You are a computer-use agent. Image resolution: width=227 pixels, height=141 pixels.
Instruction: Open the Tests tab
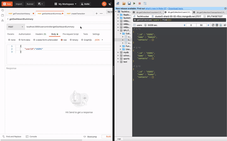coord(86,34)
